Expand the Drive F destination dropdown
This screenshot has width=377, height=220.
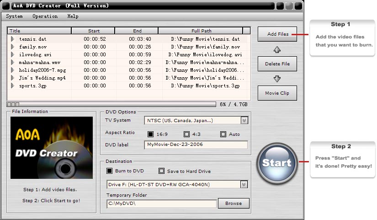pos(244,185)
